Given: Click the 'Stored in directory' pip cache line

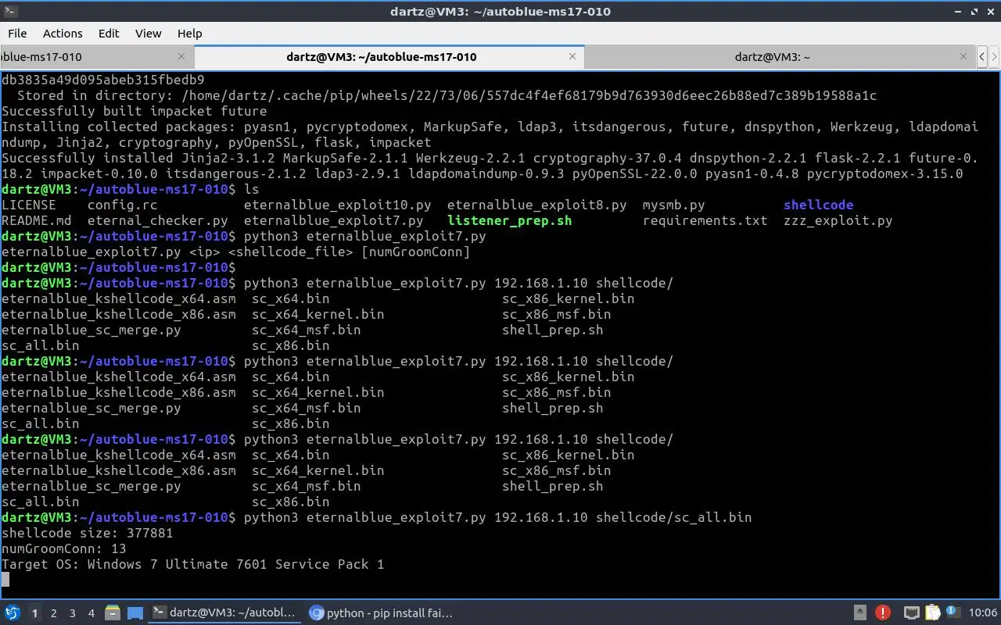Looking at the screenshot, I should coord(447,95).
